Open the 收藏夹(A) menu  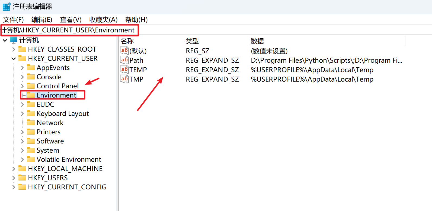coord(103,20)
